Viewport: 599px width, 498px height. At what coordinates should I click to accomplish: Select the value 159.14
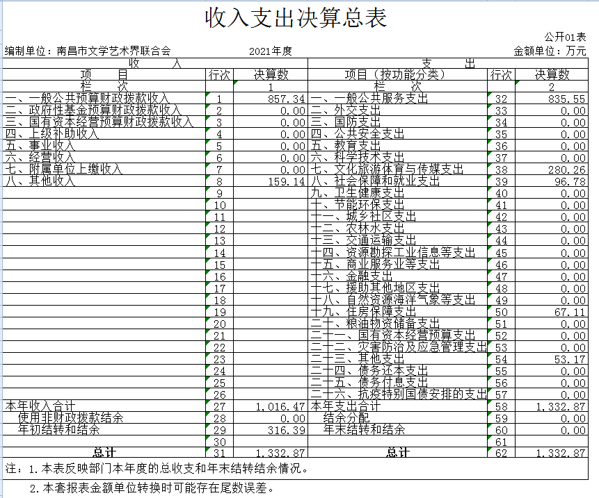pos(287,182)
